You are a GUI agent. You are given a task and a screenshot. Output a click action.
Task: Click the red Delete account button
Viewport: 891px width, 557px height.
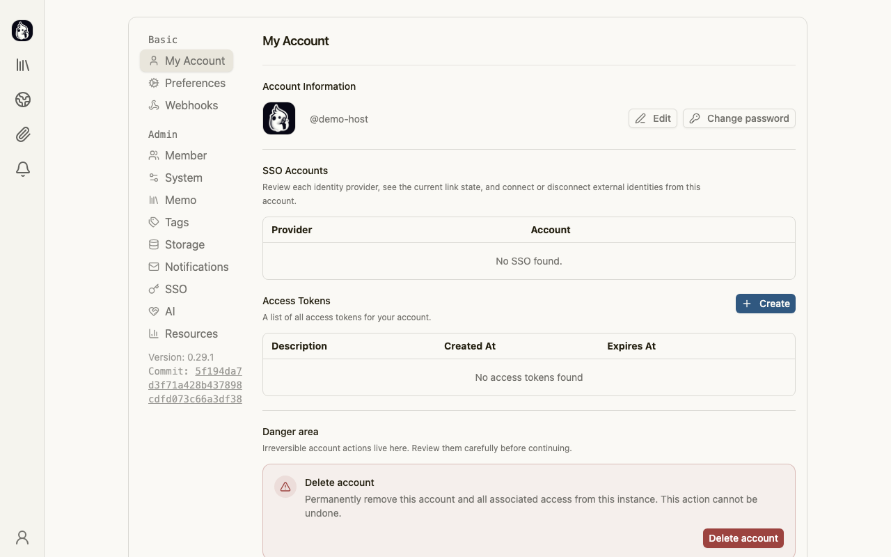tap(743, 538)
